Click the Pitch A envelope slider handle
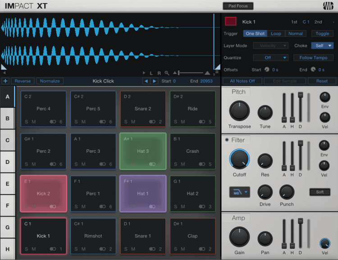This screenshot has width=338, height=260. pyautogui.click(x=284, y=120)
